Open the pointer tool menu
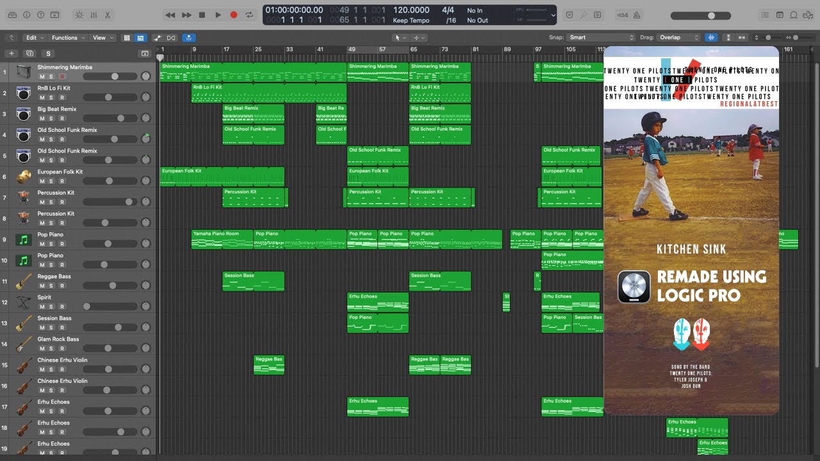Viewport: 820px width, 461px height. click(400, 38)
